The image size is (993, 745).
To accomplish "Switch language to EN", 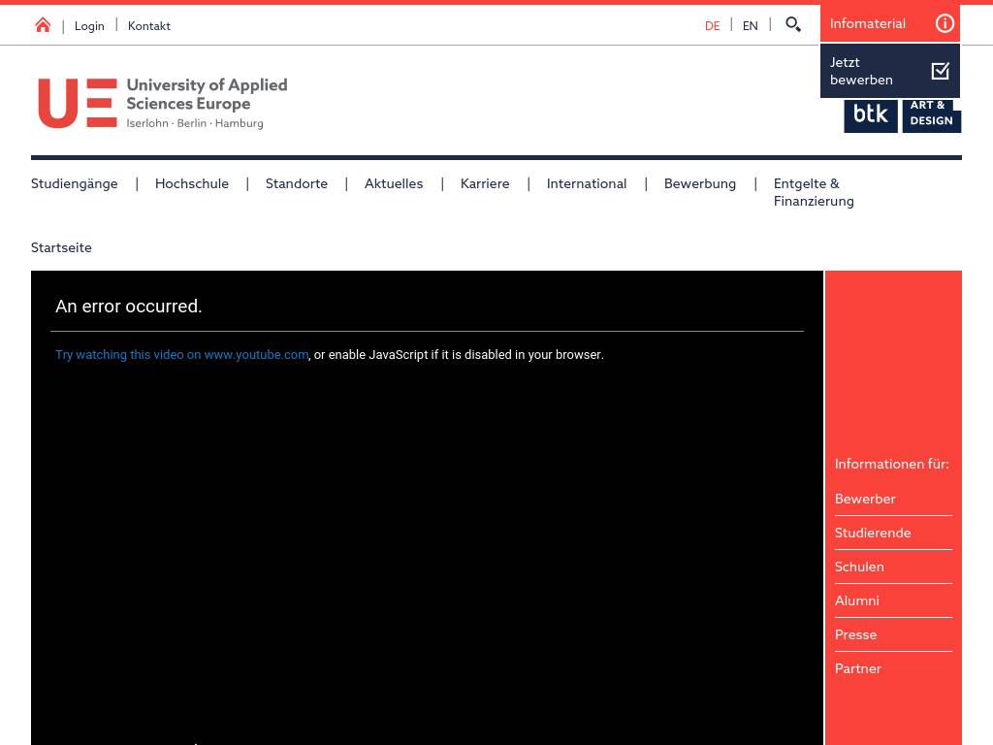I will [x=750, y=26].
